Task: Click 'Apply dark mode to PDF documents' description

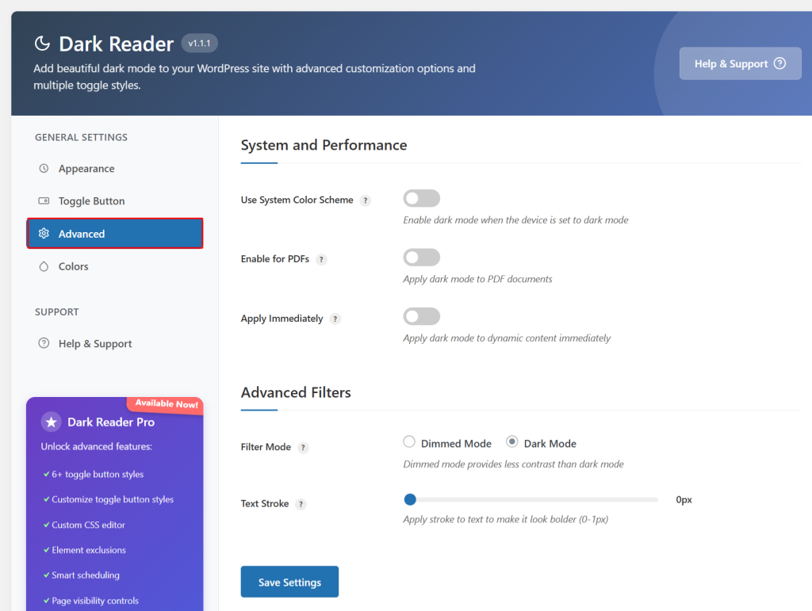Action: point(477,280)
